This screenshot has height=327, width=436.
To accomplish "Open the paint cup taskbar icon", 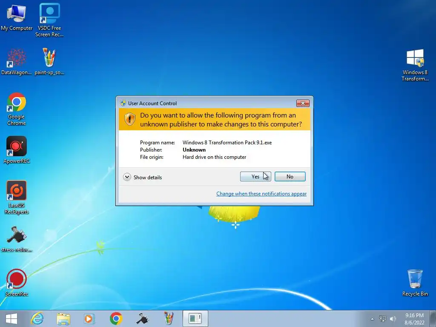I will 169,318.
